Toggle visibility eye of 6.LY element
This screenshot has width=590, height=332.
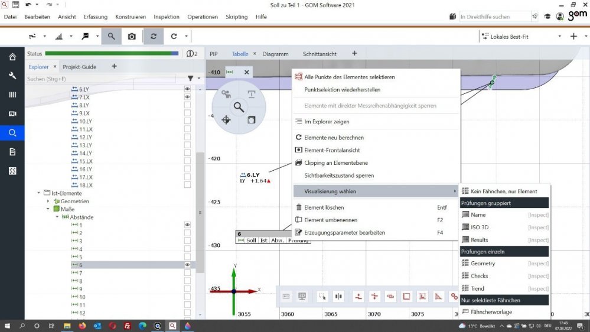(187, 89)
